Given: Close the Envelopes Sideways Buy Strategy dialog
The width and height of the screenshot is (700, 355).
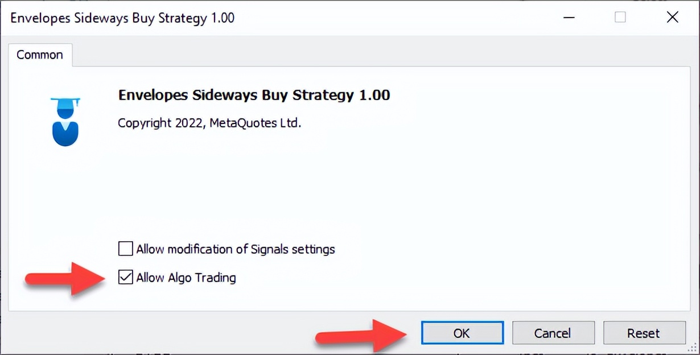Looking at the screenshot, I should [x=672, y=18].
